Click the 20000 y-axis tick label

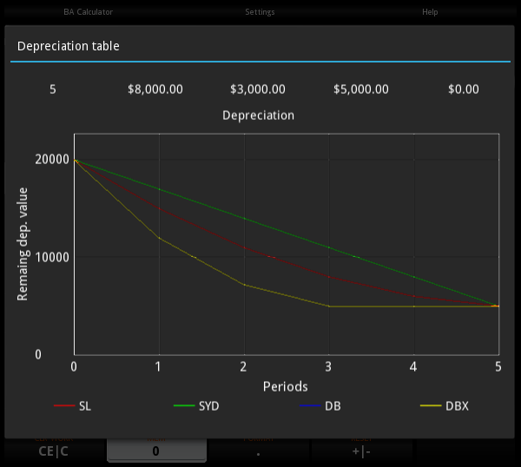click(52, 160)
